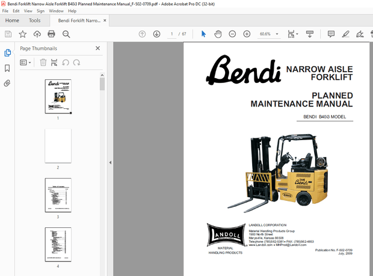Select the Bendi Forklift document tab
This screenshot has width=373, height=276.
point(79,20)
